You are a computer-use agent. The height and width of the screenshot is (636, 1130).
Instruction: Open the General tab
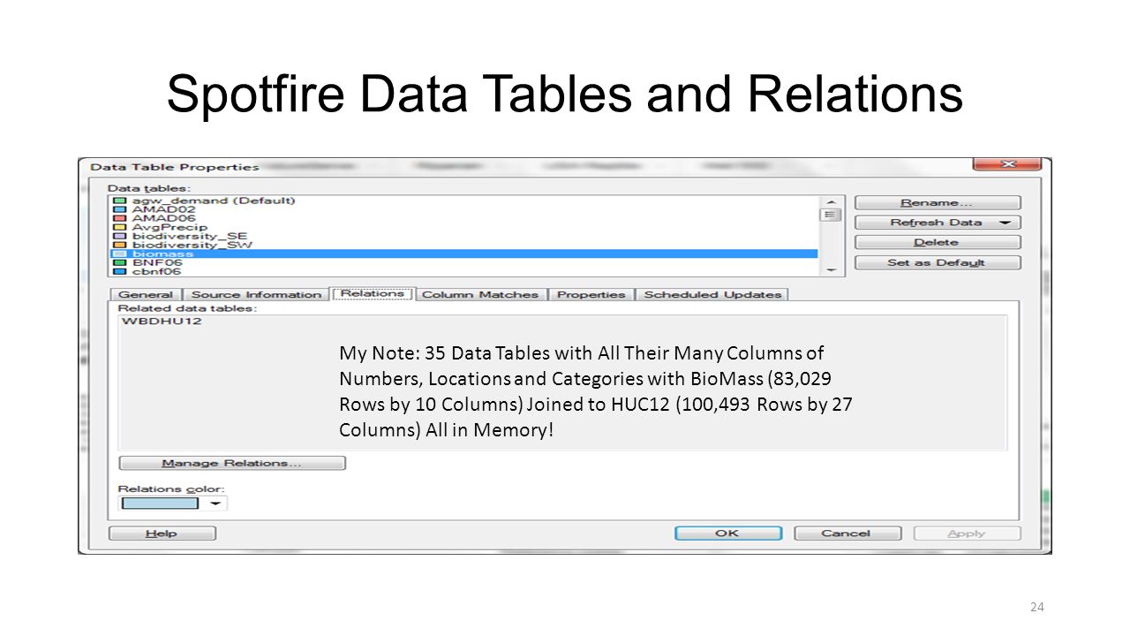146,294
